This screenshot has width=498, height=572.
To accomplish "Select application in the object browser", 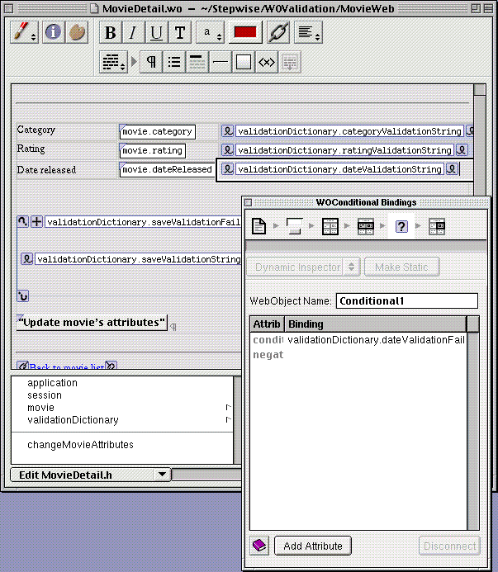I will [52, 383].
